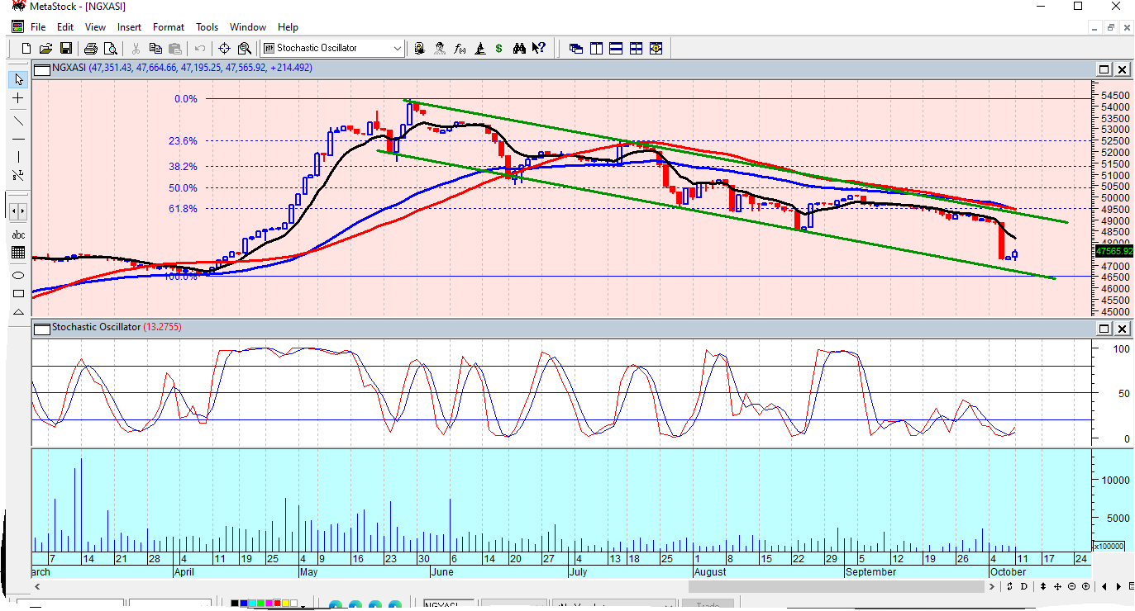
Task: Open the Tools menu
Action: pyautogui.click(x=207, y=27)
